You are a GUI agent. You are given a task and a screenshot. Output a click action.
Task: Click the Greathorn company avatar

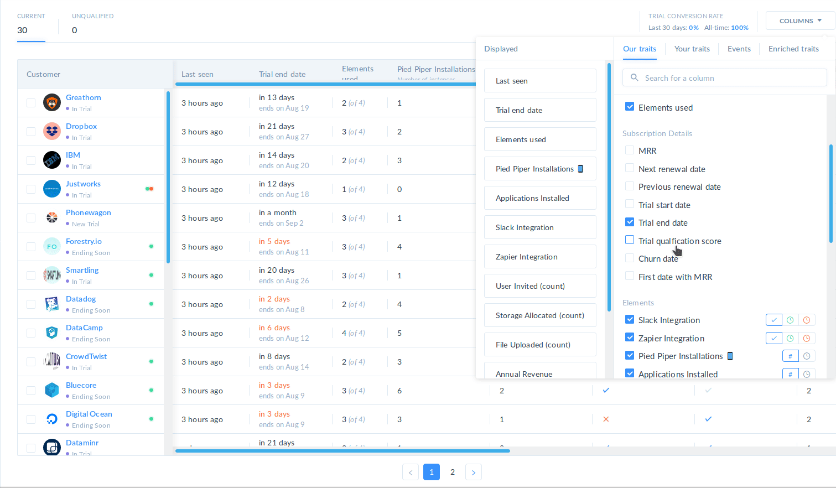tap(52, 102)
